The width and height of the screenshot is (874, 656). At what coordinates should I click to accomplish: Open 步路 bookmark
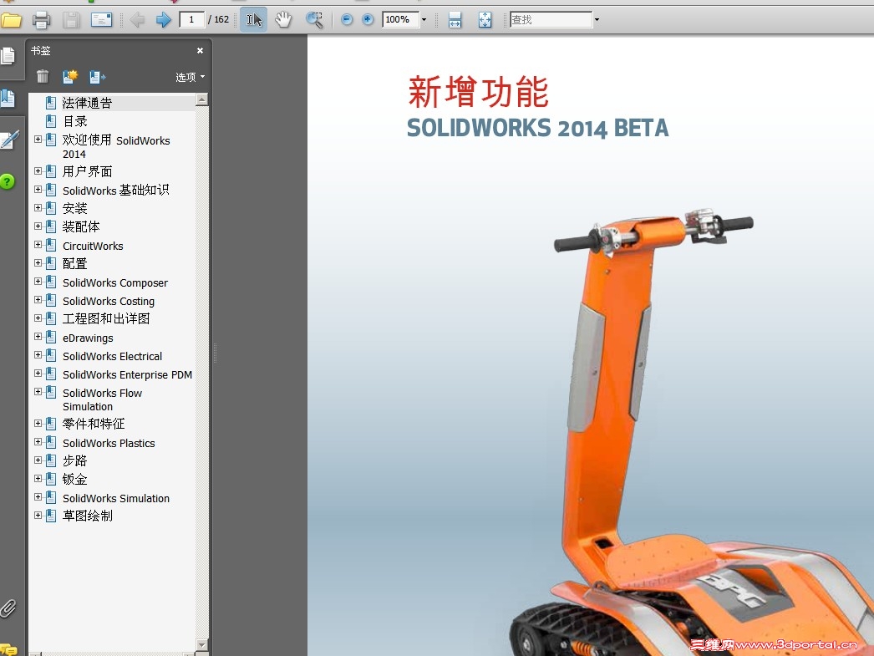pos(74,460)
